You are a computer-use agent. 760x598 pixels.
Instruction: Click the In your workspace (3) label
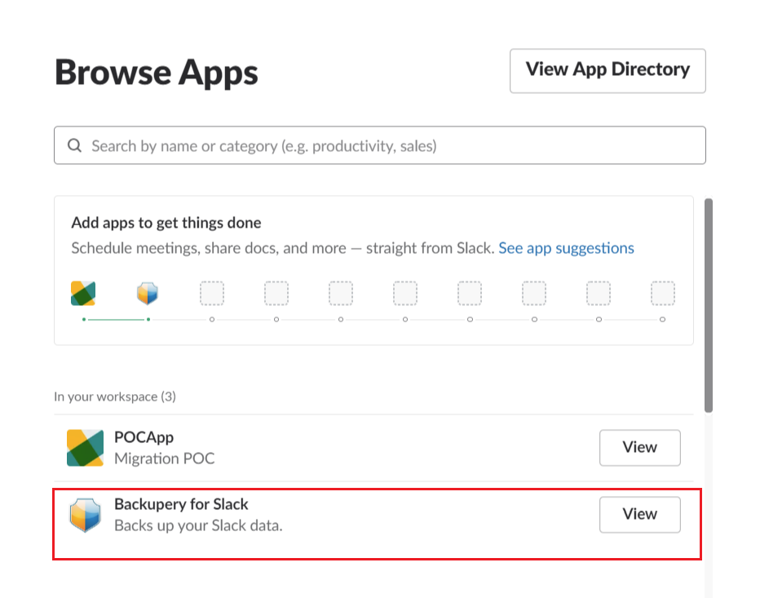coord(115,396)
